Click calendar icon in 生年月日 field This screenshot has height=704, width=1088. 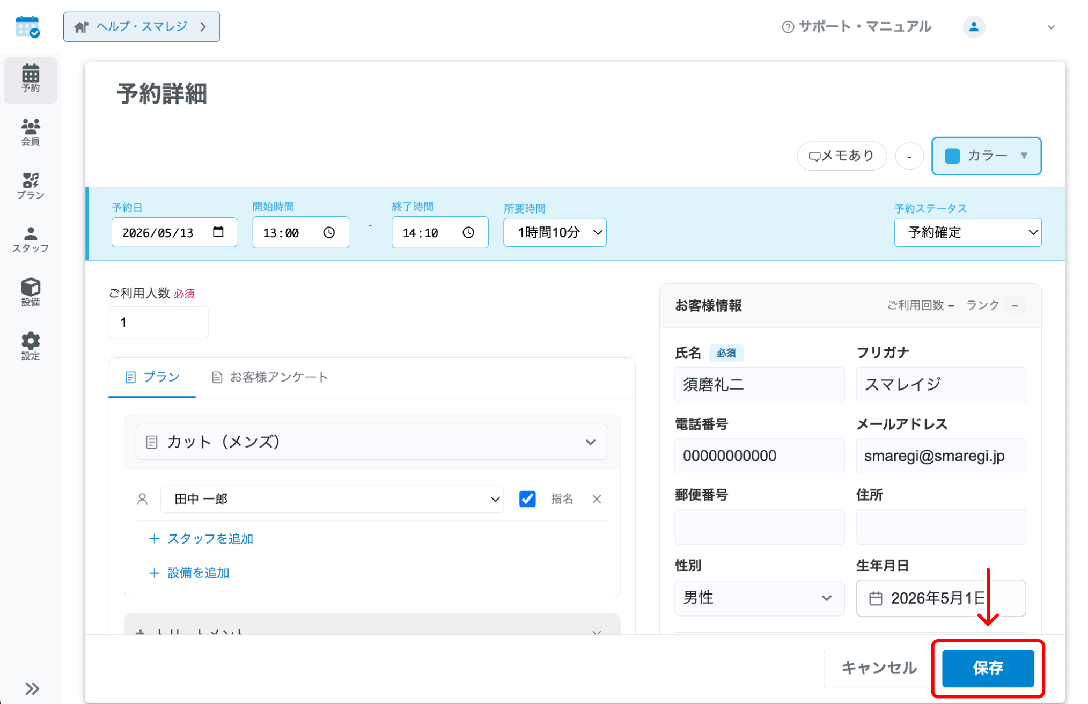click(876, 598)
